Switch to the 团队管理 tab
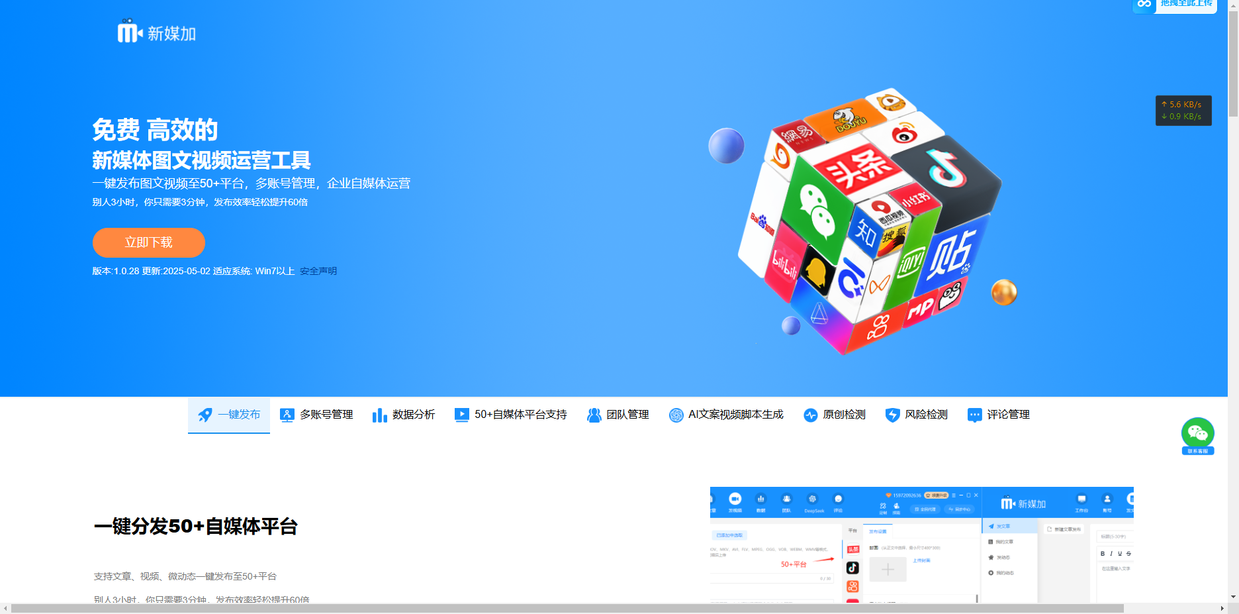Viewport: 1239px width, 614px height. [x=618, y=415]
